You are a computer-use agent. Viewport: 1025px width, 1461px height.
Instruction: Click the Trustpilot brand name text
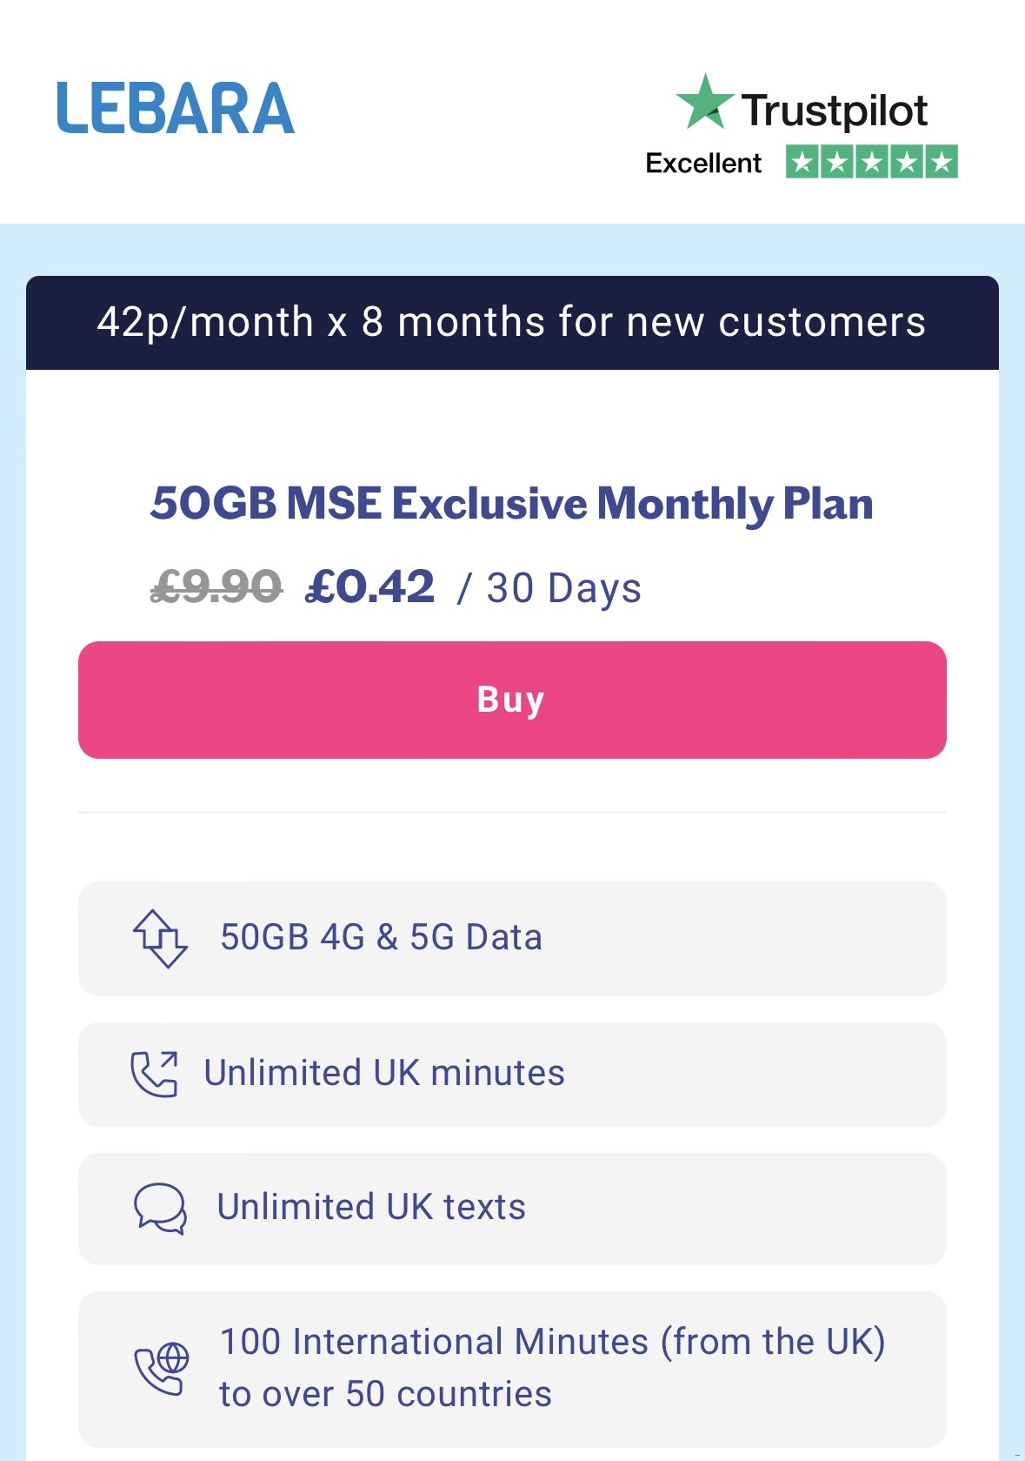835,111
